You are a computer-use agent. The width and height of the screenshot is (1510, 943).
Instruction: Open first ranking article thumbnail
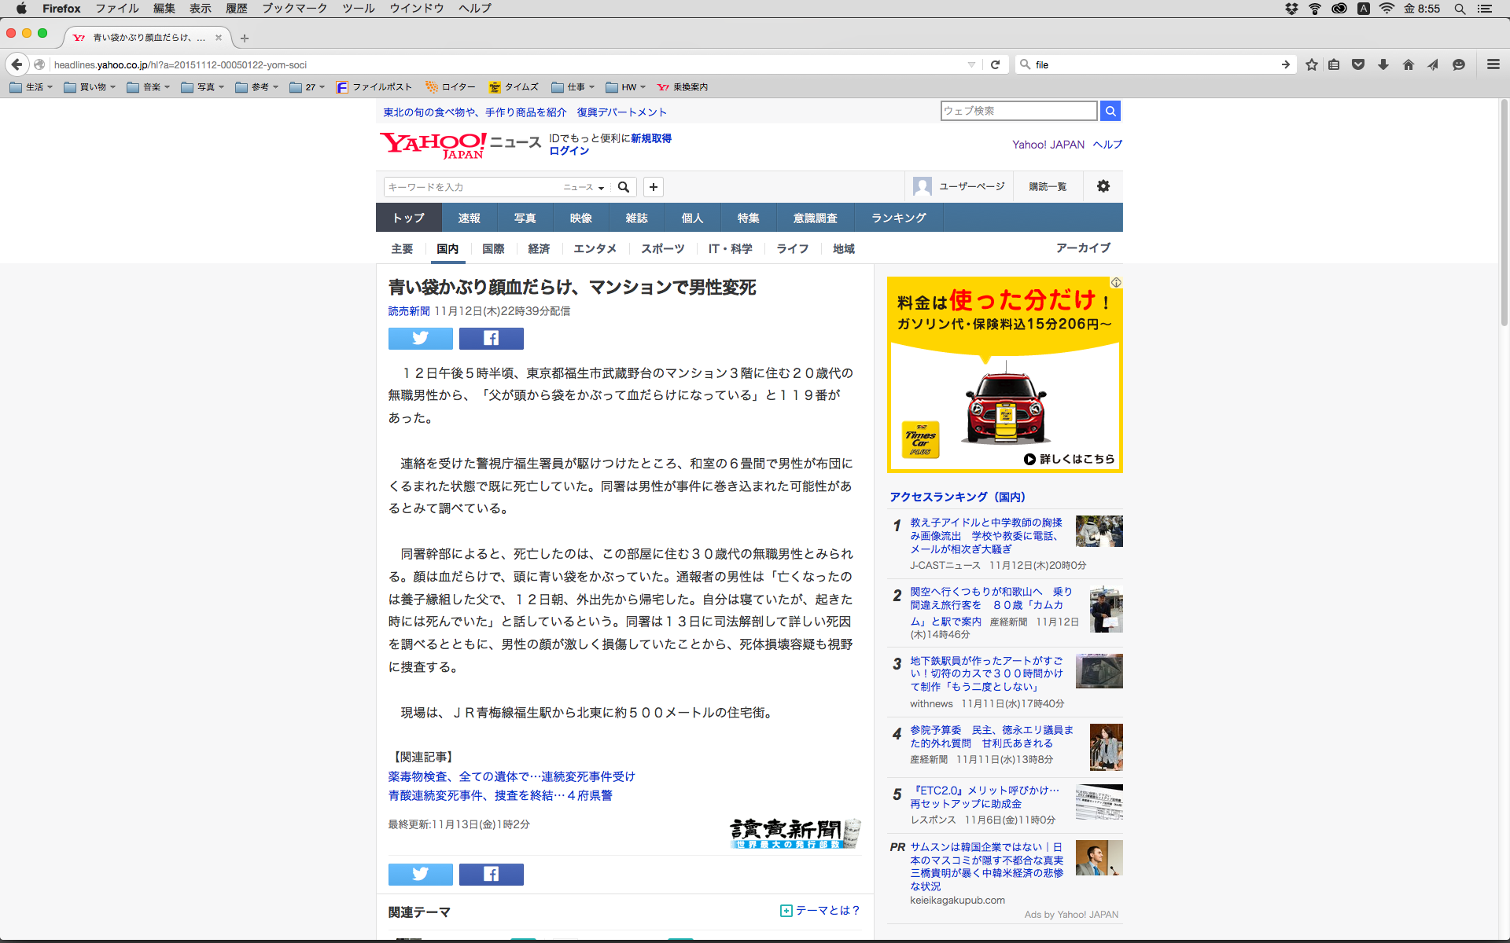click(x=1099, y=531)
